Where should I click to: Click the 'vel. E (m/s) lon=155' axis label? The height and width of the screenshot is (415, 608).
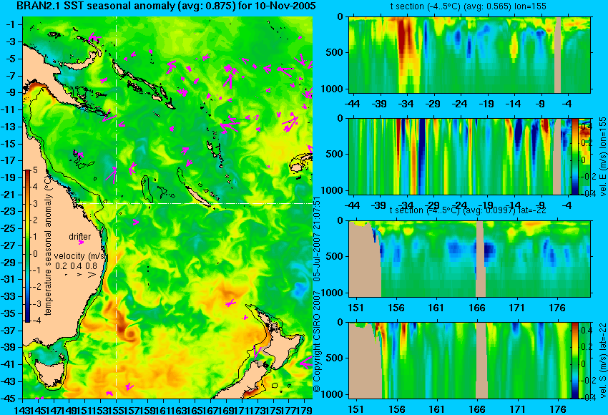(602, 156)
